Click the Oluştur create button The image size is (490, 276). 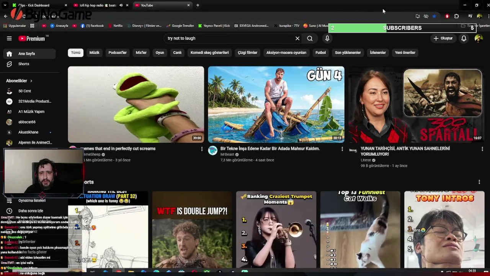point(443,38)
